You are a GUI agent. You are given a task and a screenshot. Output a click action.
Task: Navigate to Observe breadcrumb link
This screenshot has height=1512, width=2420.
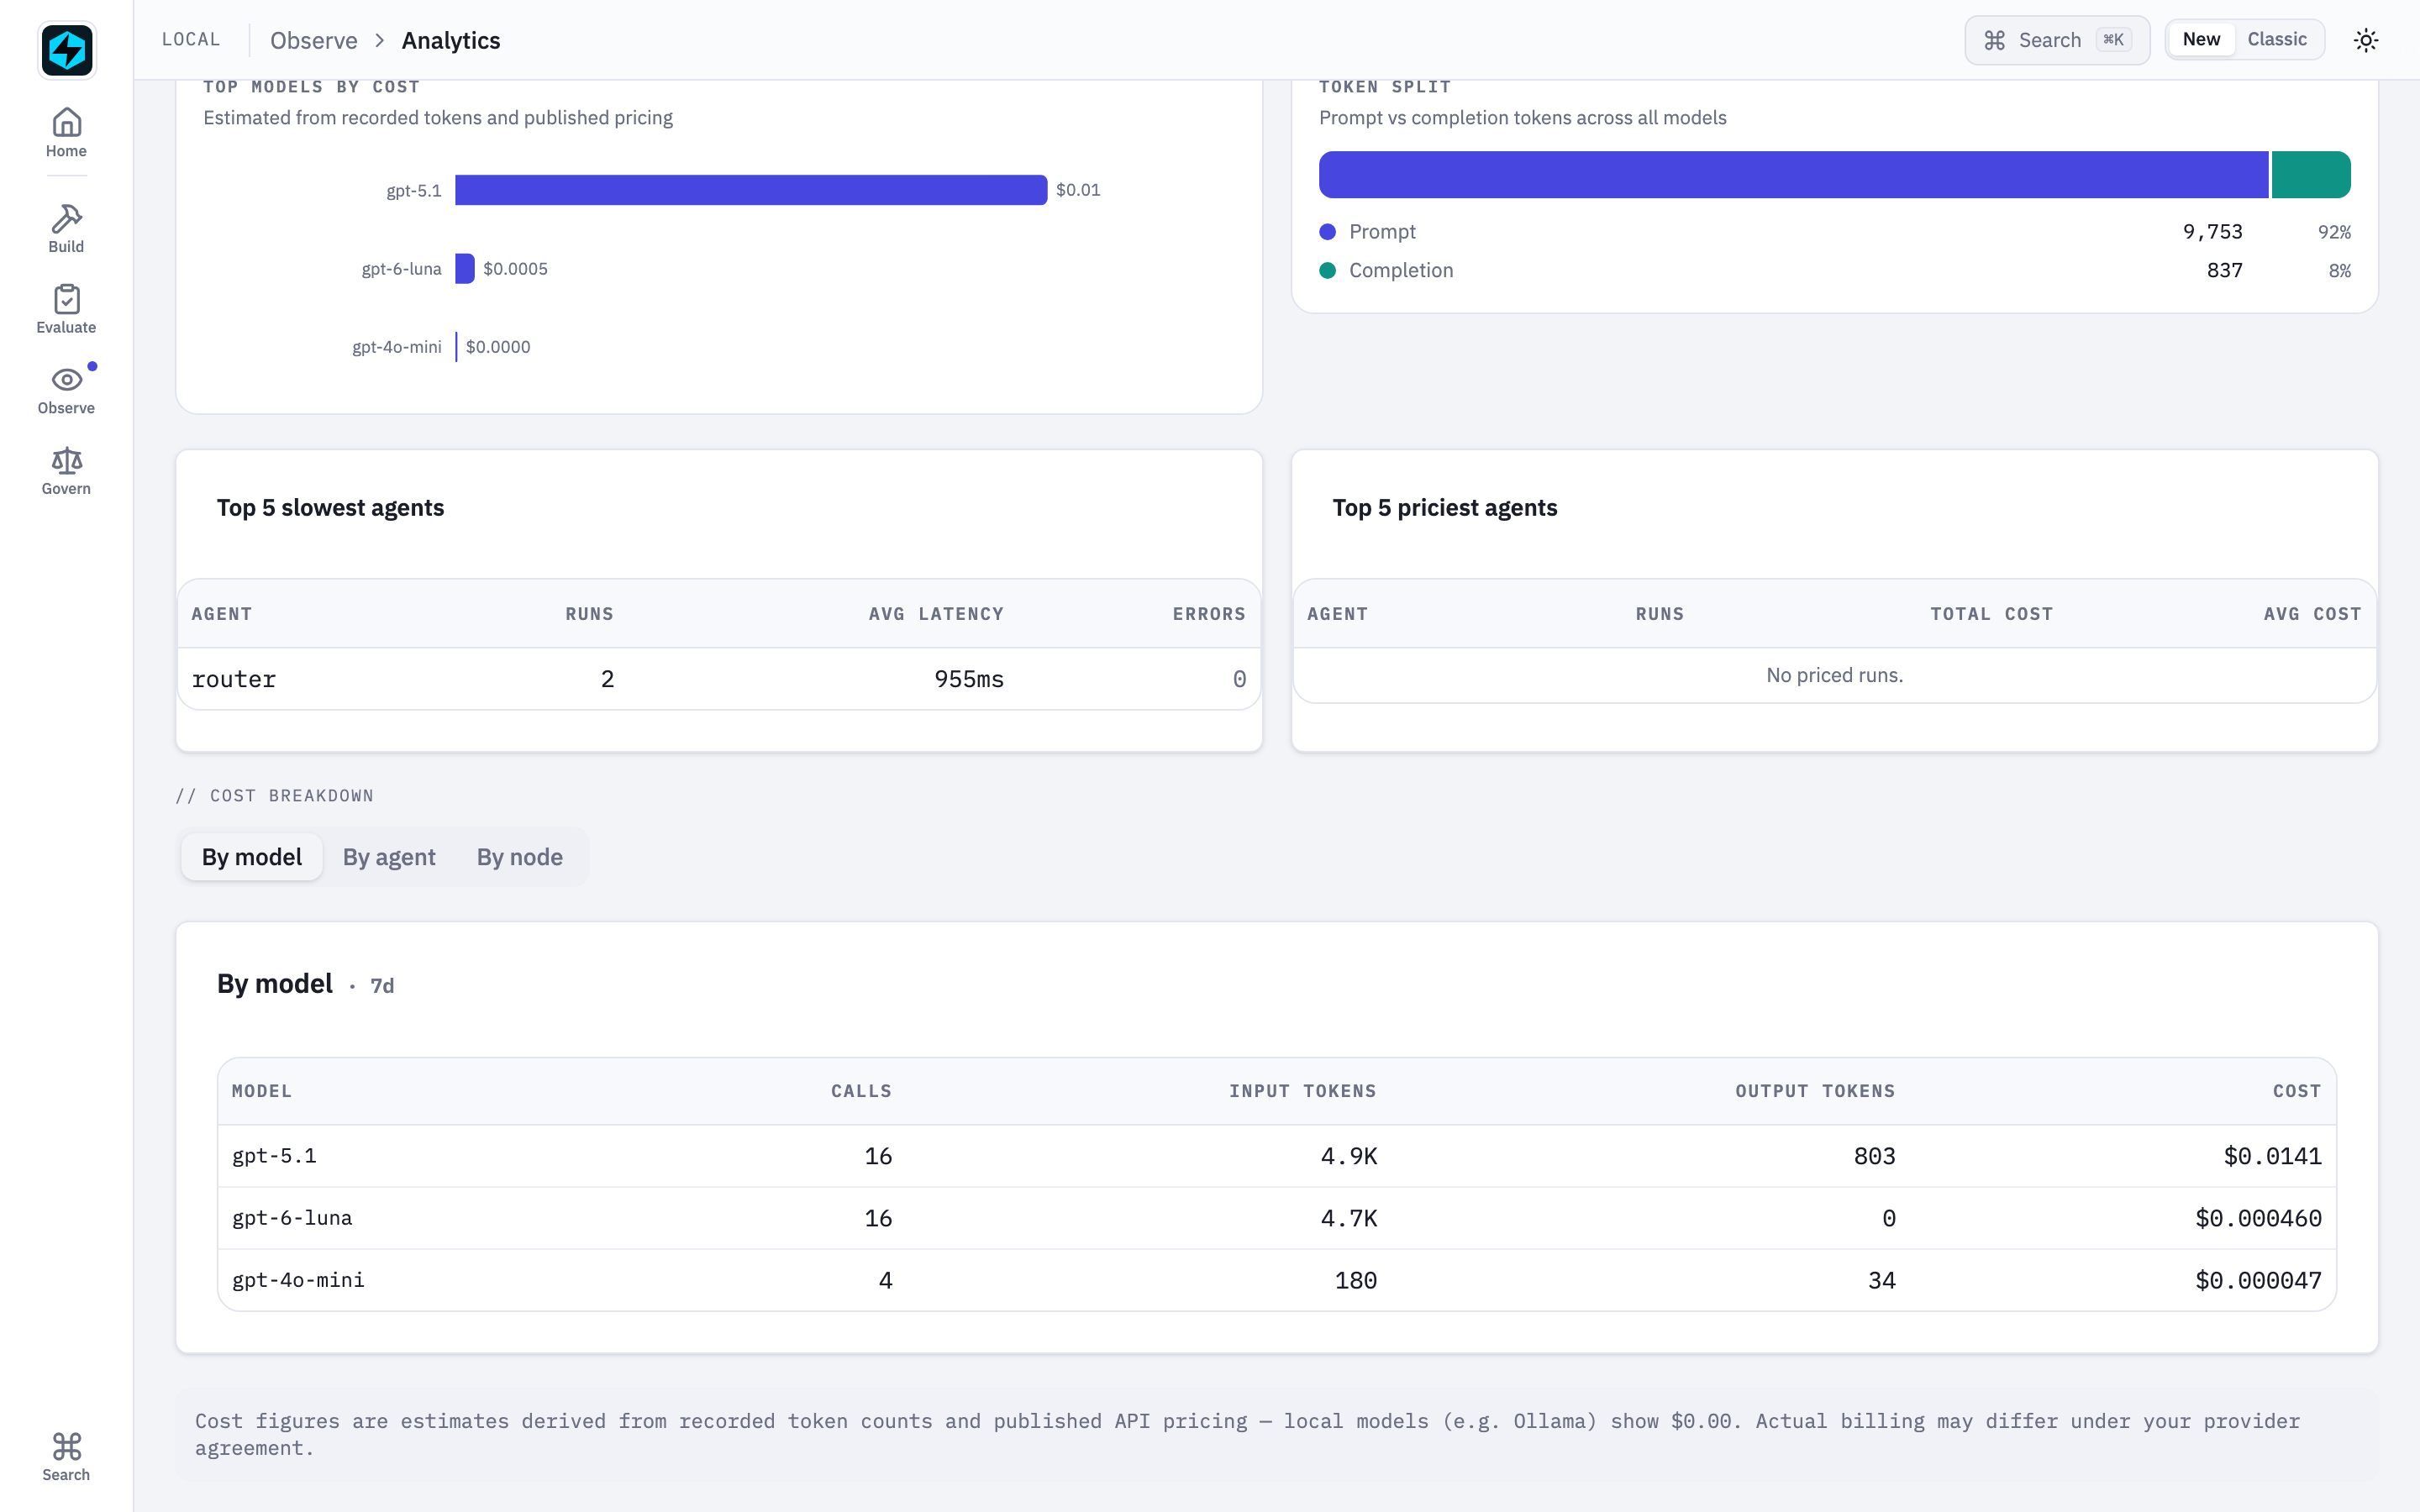[313, 40]
